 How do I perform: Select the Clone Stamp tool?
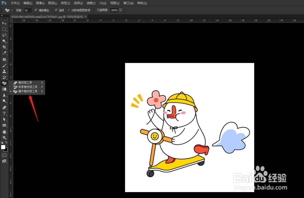coord(4,71)
